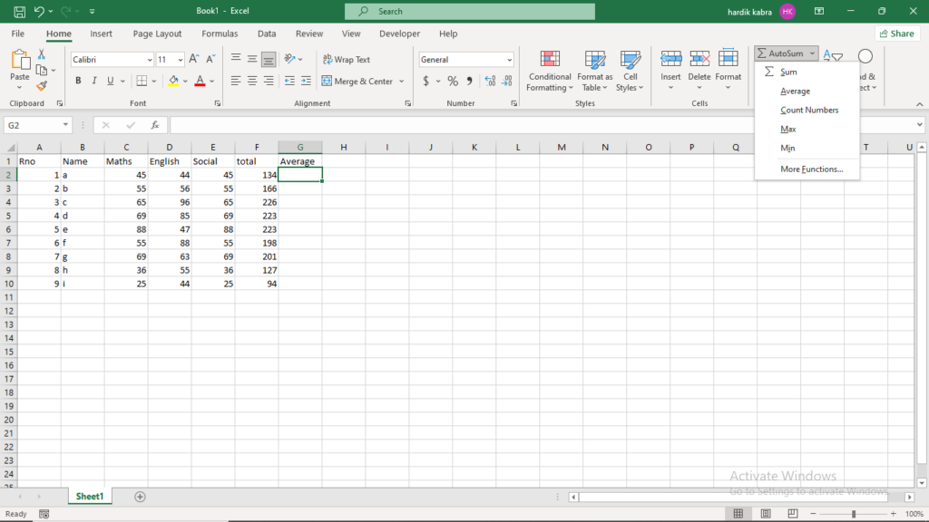Switch to Page Layout view icon

coord(766,514)
